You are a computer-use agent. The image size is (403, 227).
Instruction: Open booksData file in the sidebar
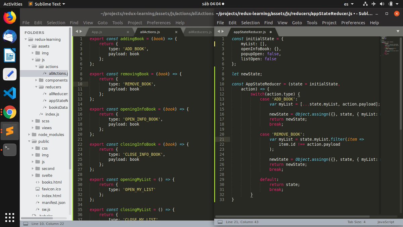pos(58,107)
